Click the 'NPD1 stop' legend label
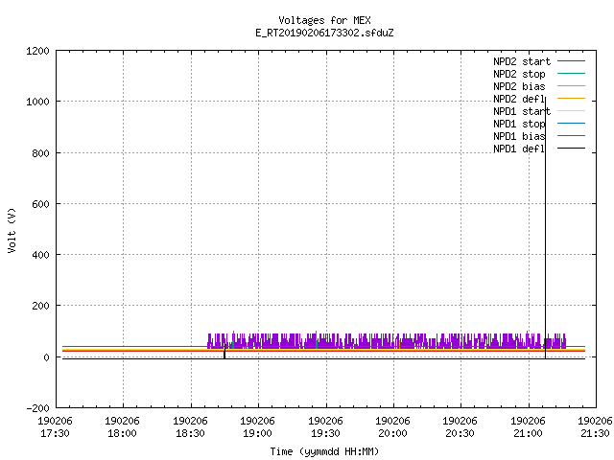The image size is (614, 460). point(519,124)
